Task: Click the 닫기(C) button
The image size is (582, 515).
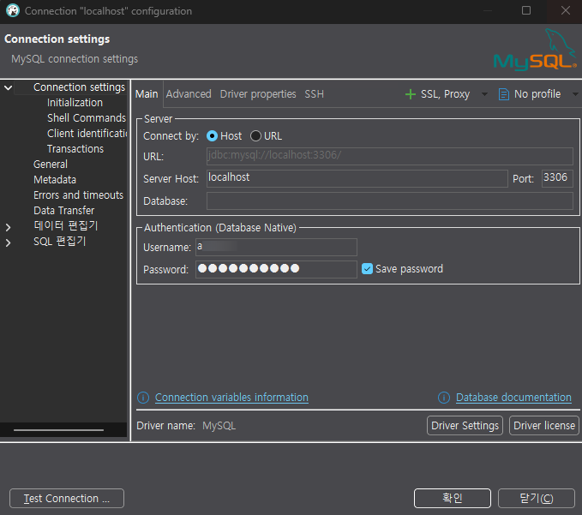Action: [537, 498]
